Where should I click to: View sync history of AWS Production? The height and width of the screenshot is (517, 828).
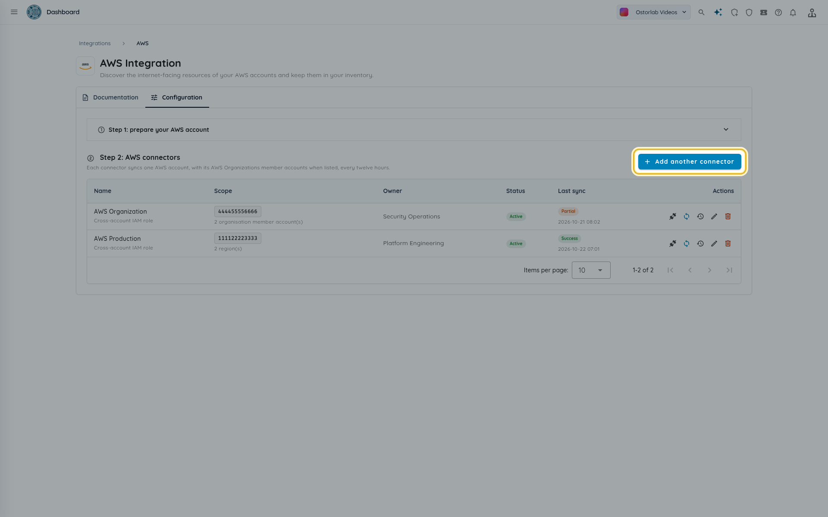click(700, 243)
